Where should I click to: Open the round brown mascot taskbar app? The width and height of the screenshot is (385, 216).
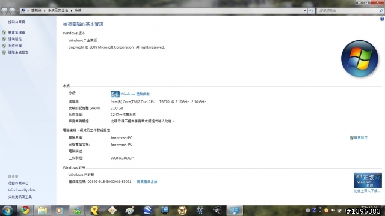coord(182,211)
